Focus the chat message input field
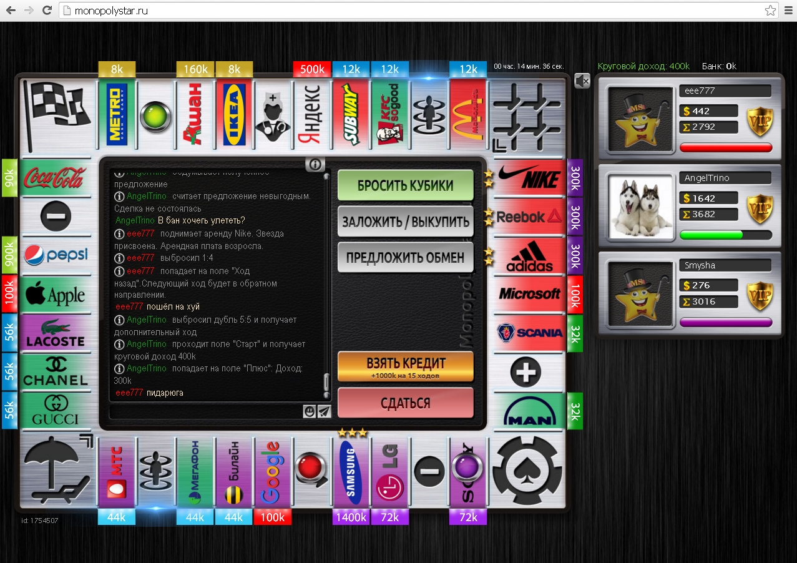 pos(205,411)
